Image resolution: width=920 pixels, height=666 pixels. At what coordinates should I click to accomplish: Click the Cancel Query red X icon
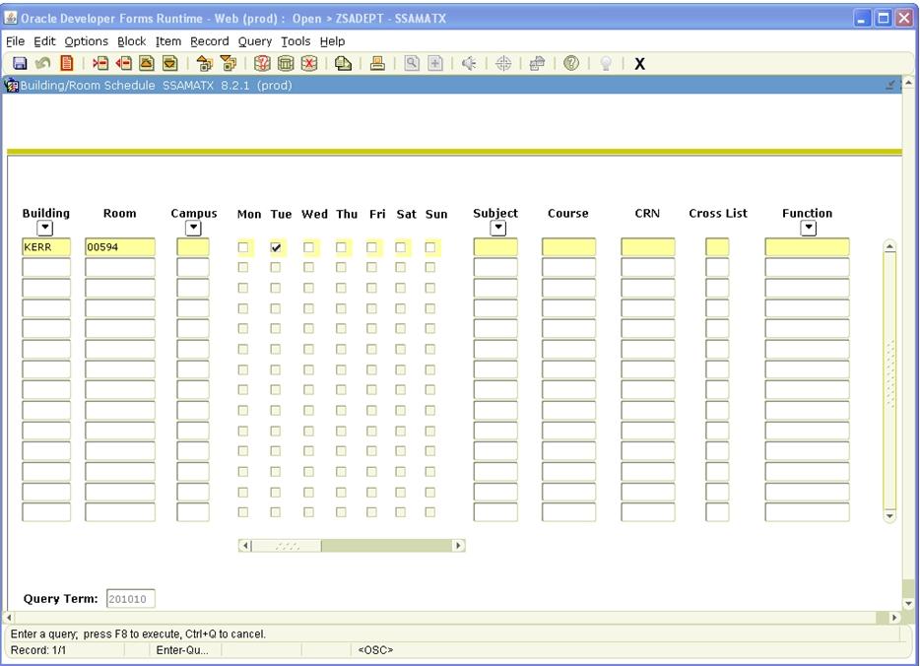pos(309,63)
